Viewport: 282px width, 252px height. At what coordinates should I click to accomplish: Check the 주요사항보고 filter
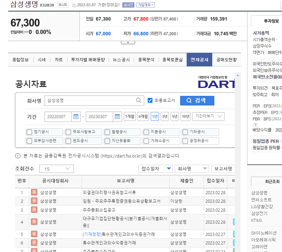68,132
